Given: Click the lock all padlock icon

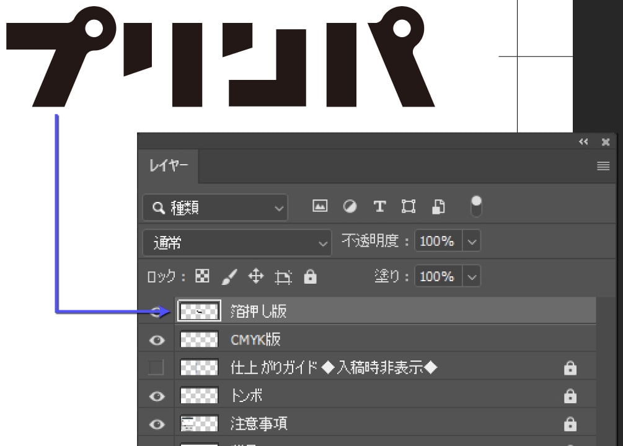Looking at the screenshot, I should pyautogui.click(x=311, y=277).
